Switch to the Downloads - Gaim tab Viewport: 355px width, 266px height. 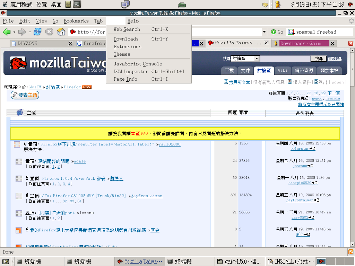pyautogui.click(x=303, y=43)
